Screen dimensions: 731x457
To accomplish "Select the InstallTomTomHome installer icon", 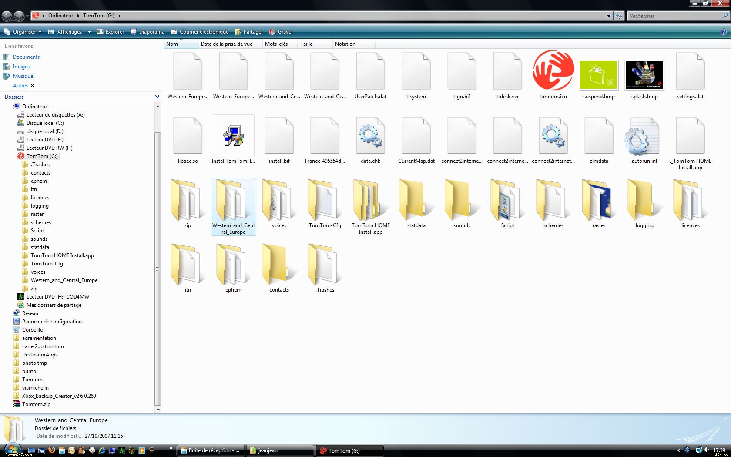I will (234, 136).
